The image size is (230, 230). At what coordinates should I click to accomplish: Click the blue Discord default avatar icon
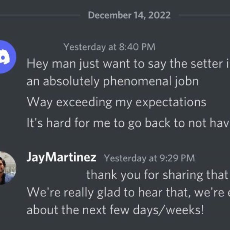click(x=5, y=57)
